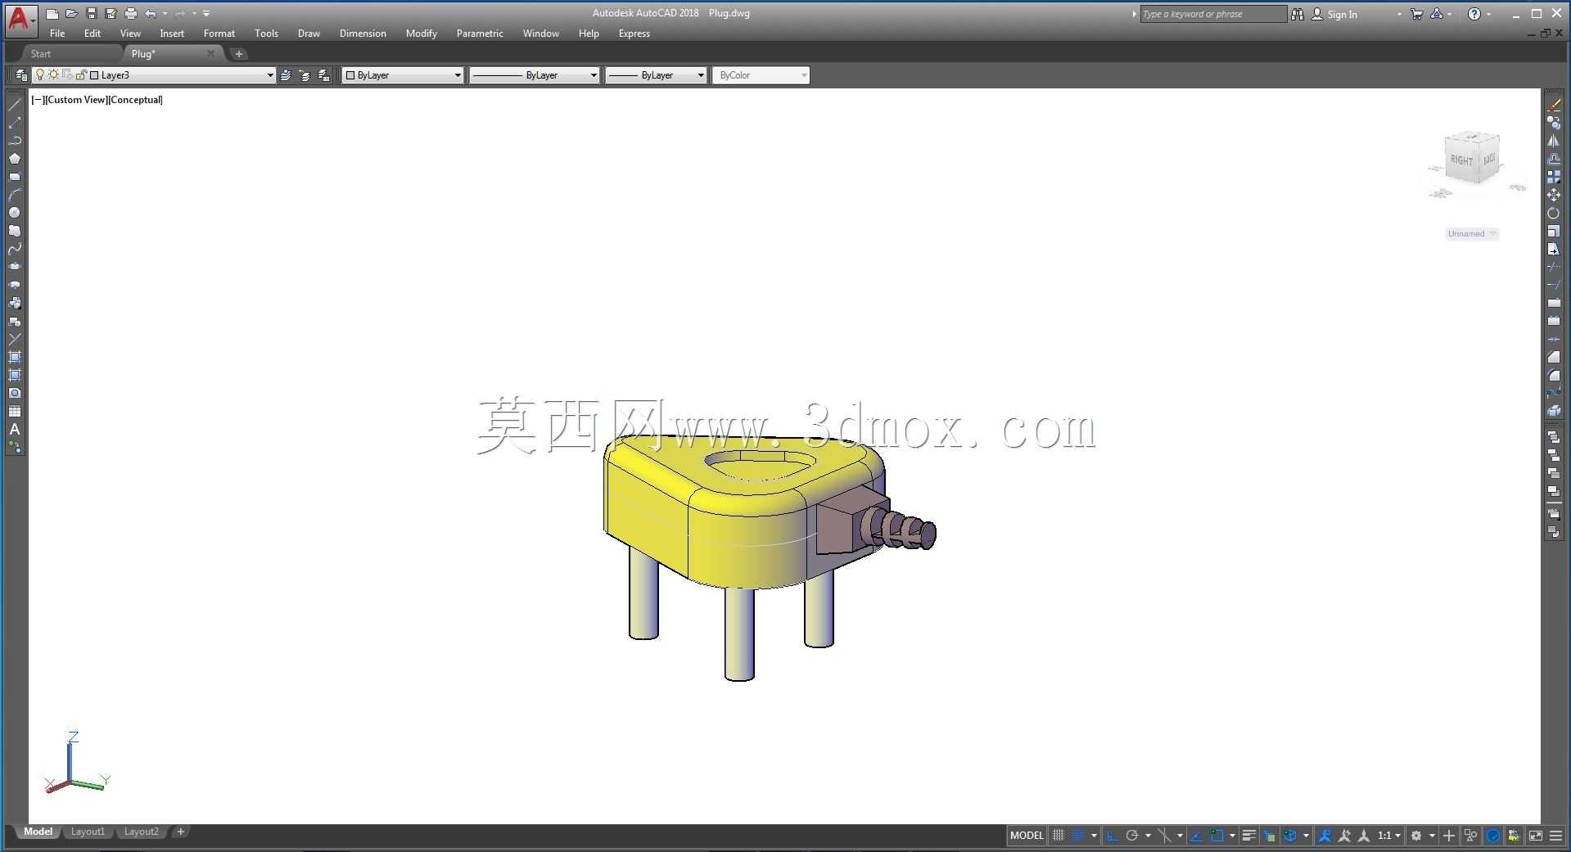Close the Plug* drawing tab

(210, 54)
